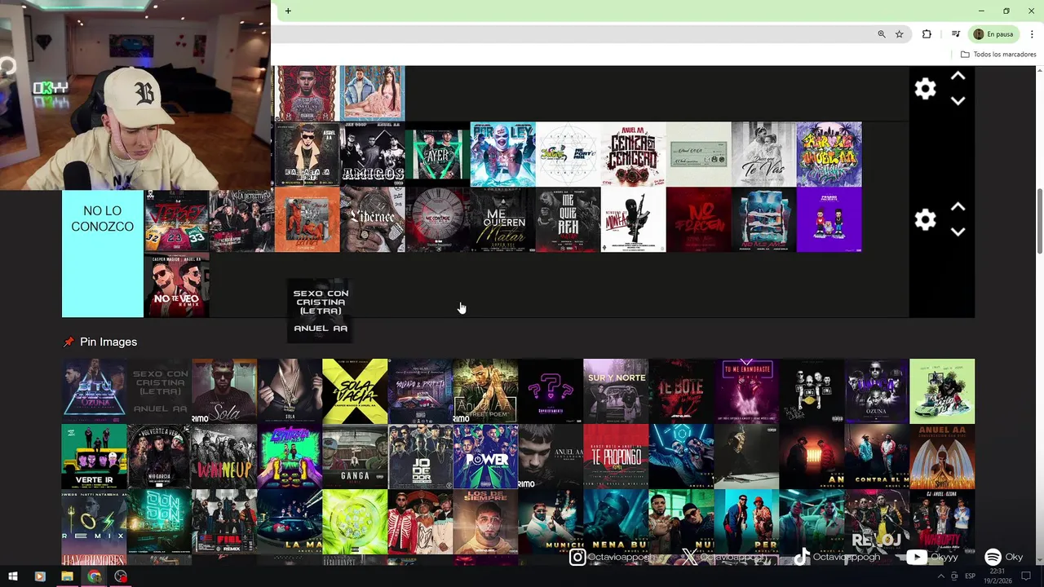Select the white Ninguna Mujer rifle cover
Viewport: 1044px width, 587px height.
[634, 220]
